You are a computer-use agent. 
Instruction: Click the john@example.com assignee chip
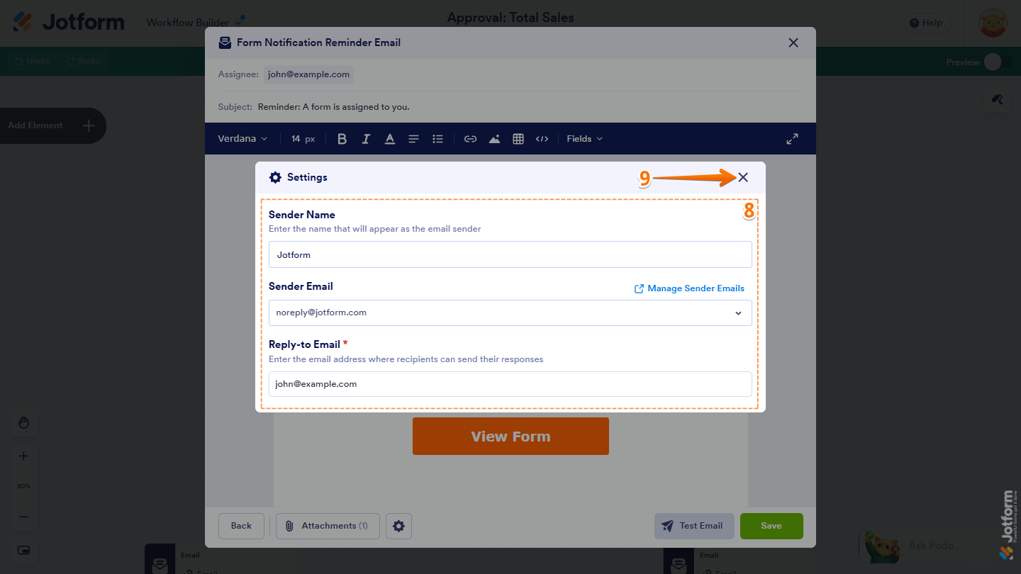[308, 74]
